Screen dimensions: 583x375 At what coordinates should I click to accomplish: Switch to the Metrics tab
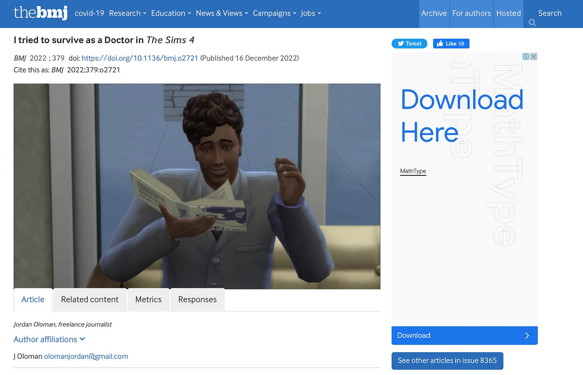(149, 299)
